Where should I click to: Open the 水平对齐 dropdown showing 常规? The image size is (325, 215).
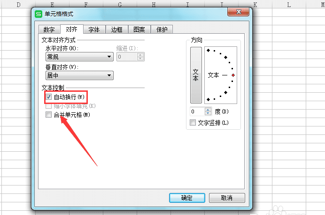coord(79,57)
